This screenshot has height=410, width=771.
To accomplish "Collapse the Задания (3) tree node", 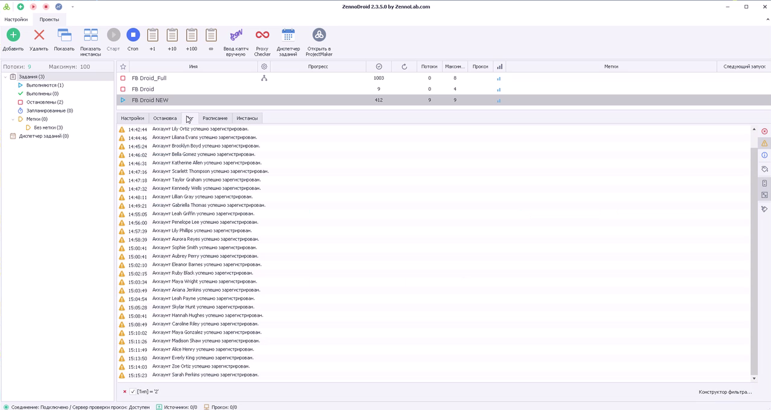I will [x=5, y=77].
